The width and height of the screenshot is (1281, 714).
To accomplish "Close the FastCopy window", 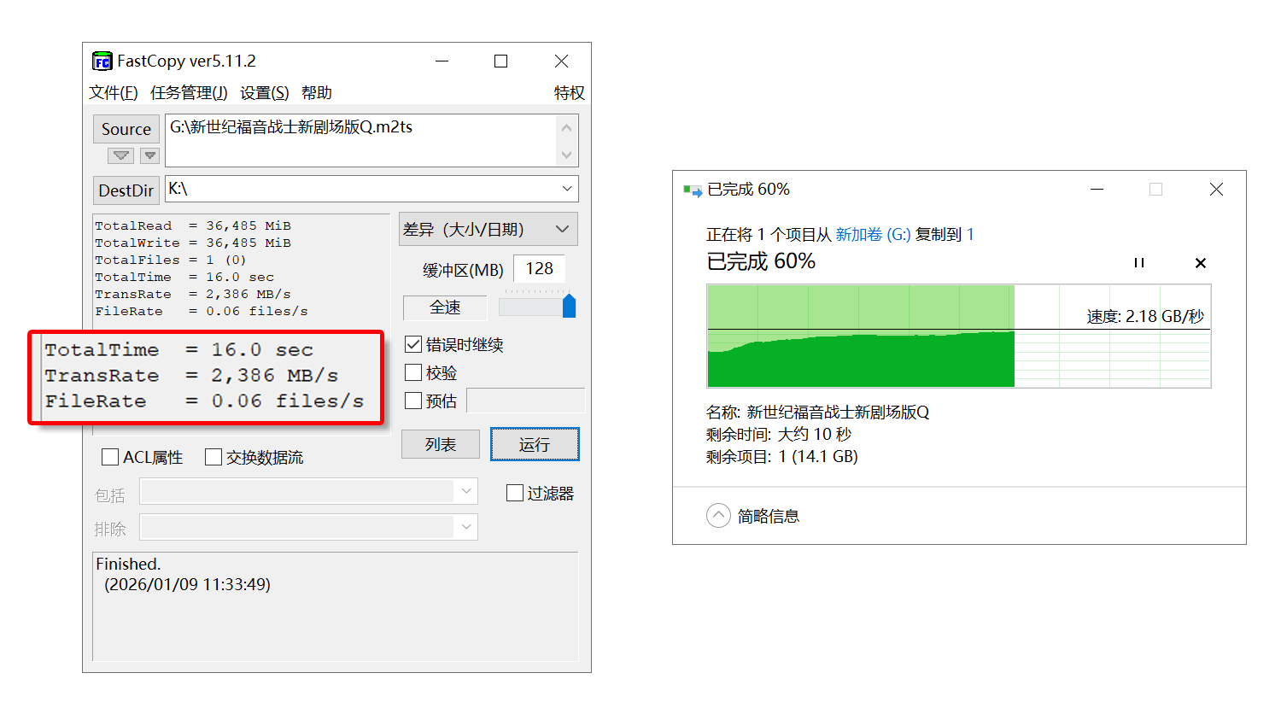I will pos(561,61).
